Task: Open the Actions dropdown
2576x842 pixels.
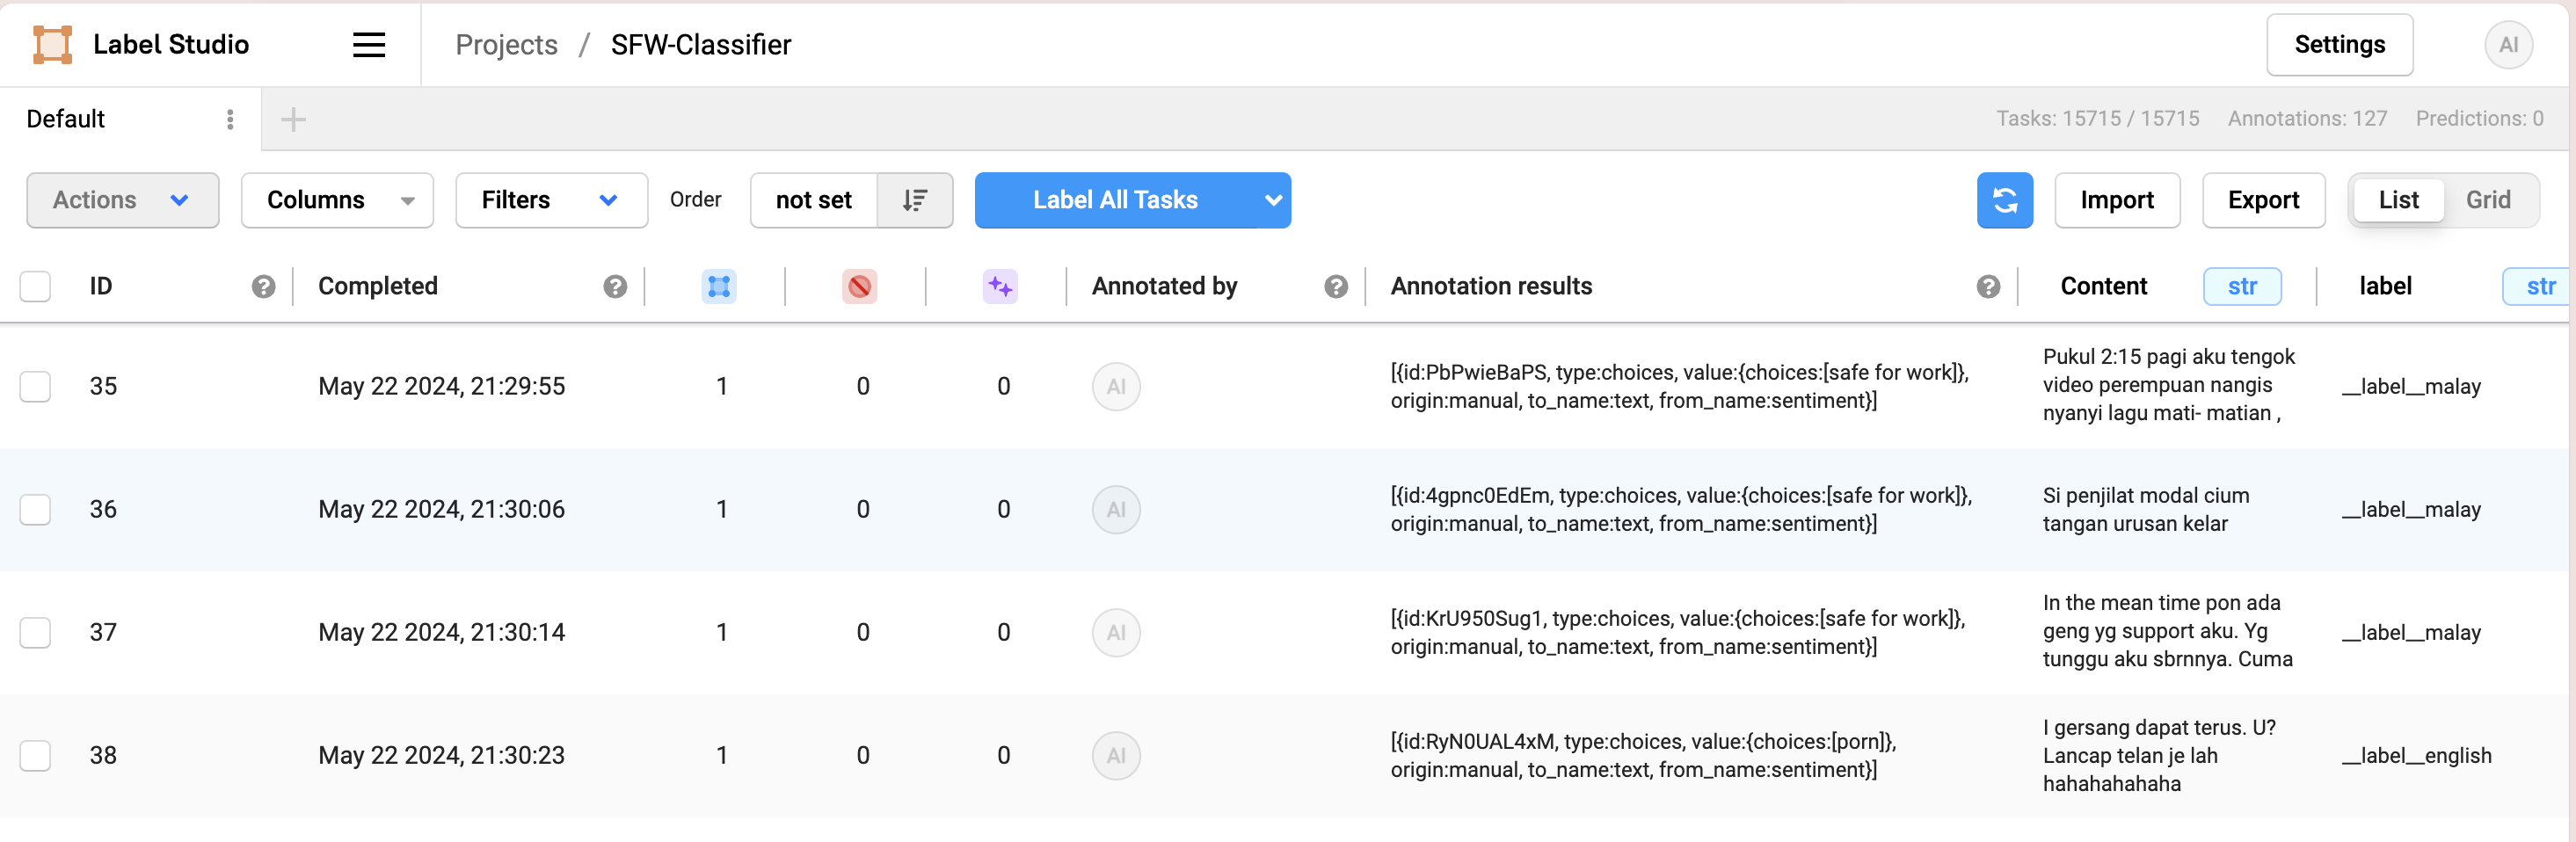Action: coord(122,200)
